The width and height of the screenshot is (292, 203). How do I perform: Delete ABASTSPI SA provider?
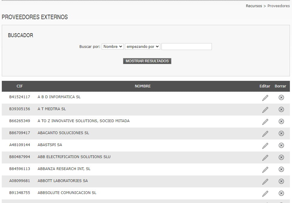281,146
